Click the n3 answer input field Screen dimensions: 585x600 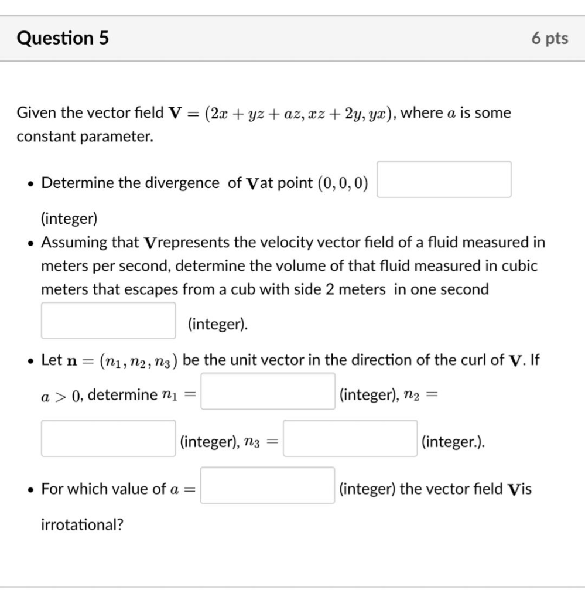[349, 439]
